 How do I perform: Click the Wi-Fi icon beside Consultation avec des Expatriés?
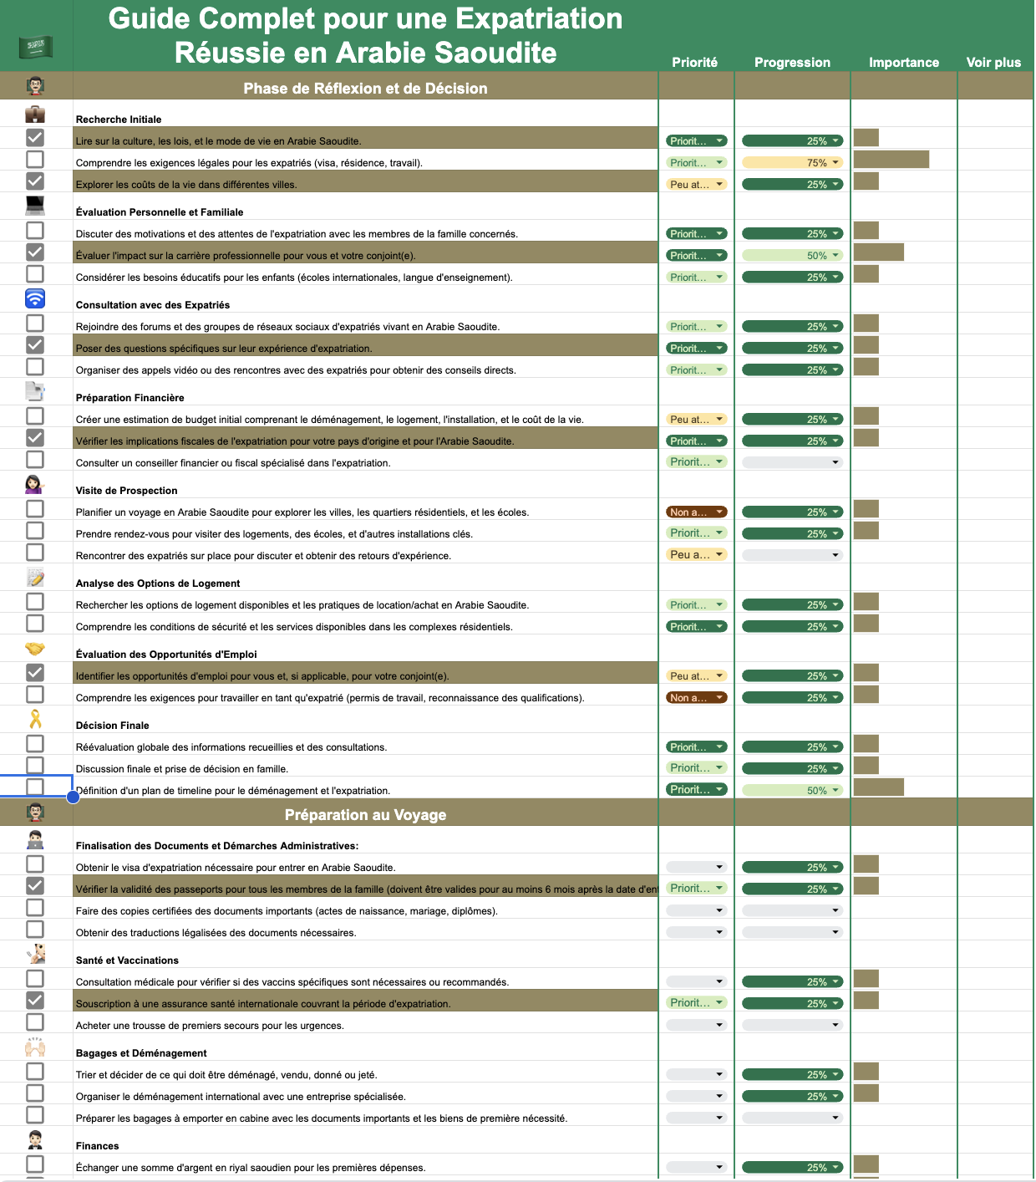click(x=35, y=298)
